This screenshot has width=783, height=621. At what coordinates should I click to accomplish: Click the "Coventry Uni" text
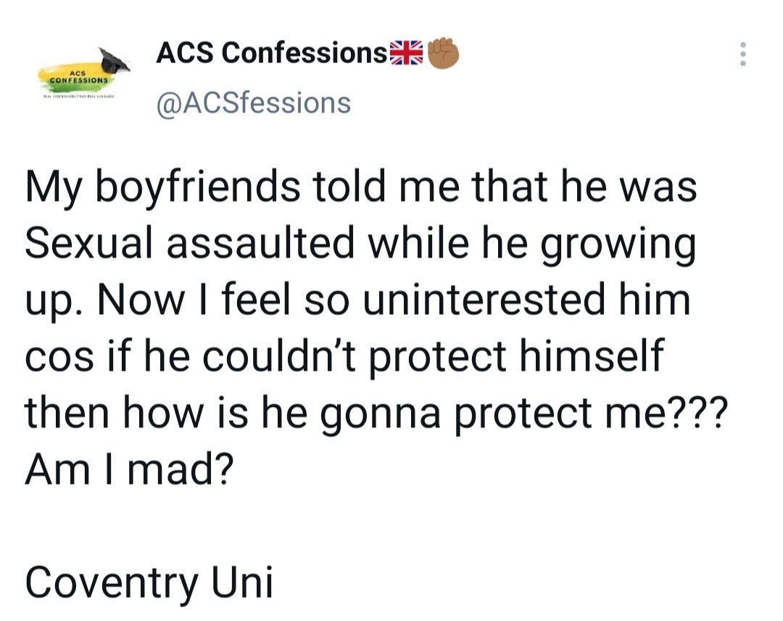click(149, 580)
